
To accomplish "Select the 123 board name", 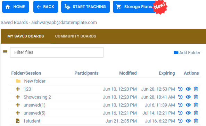I will (x=27, y=89).
